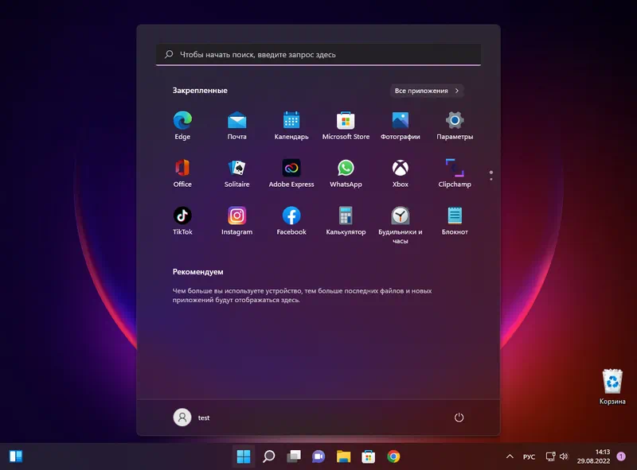Viewport: 637px width, 470px height.
Task: Open the volume control in system tray
Action: click(x=564, y=456)
